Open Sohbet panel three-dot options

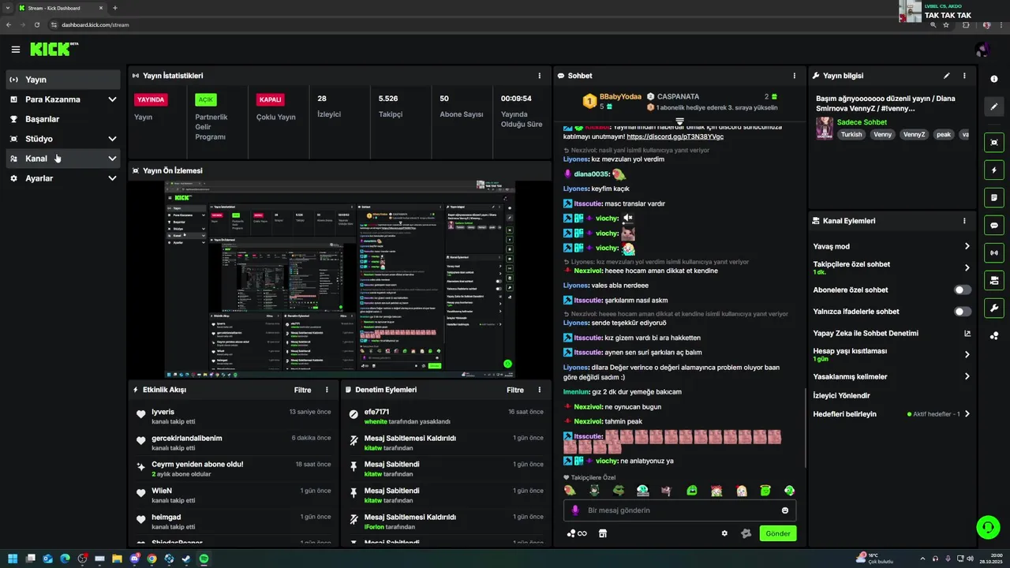tap(793, 76)
